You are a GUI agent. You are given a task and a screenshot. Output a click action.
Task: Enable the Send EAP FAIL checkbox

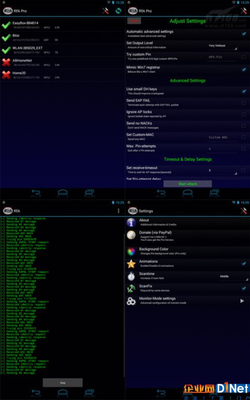click(244, 103)
